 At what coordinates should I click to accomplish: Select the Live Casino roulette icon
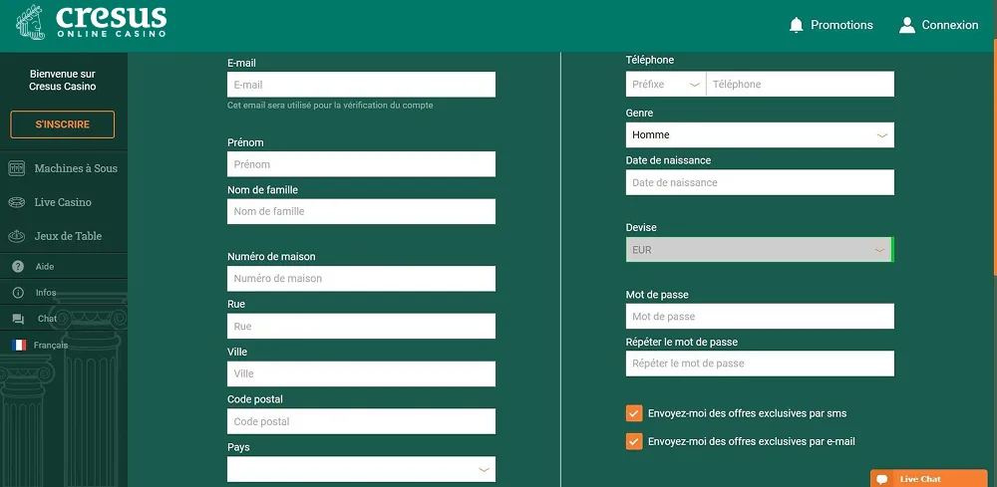click(17, 202)
